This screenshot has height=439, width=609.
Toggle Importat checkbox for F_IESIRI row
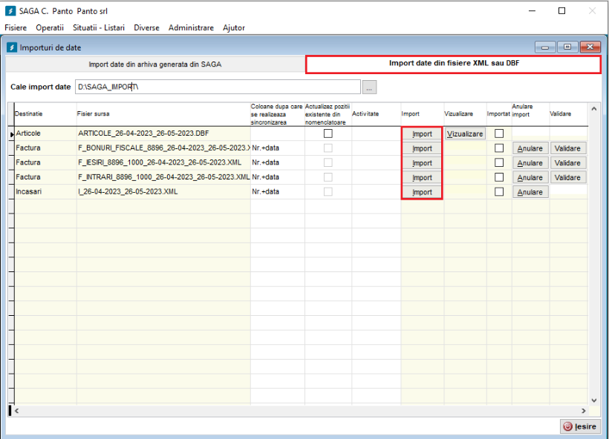tap(499, 162)
